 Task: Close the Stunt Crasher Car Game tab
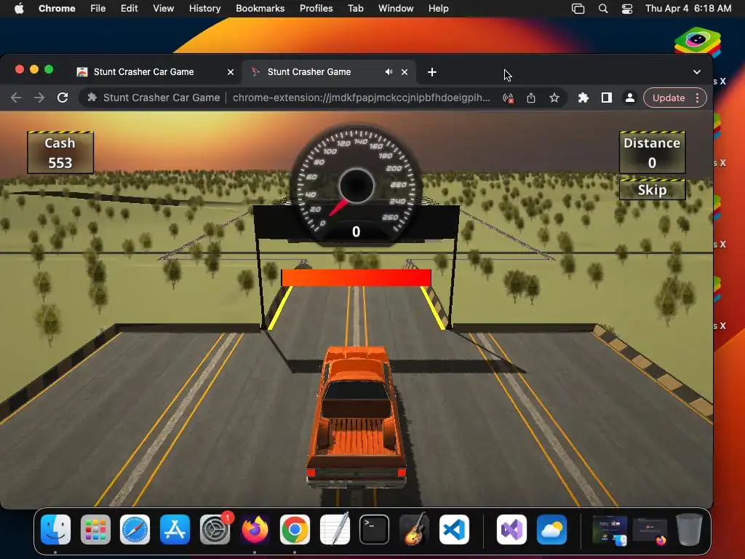point(231,72)
